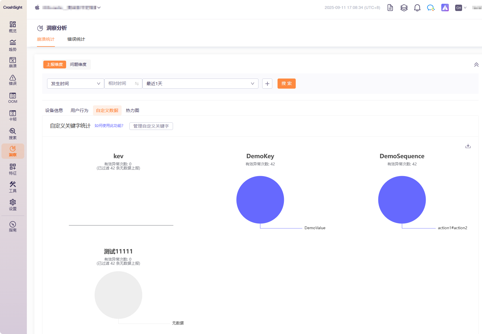Switch to the 错误统计 tab
Screen dimensions: 482x334
tap(76, 39)
